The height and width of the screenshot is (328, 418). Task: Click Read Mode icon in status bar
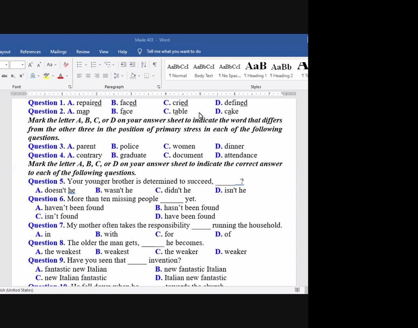[x=297, y=290]
